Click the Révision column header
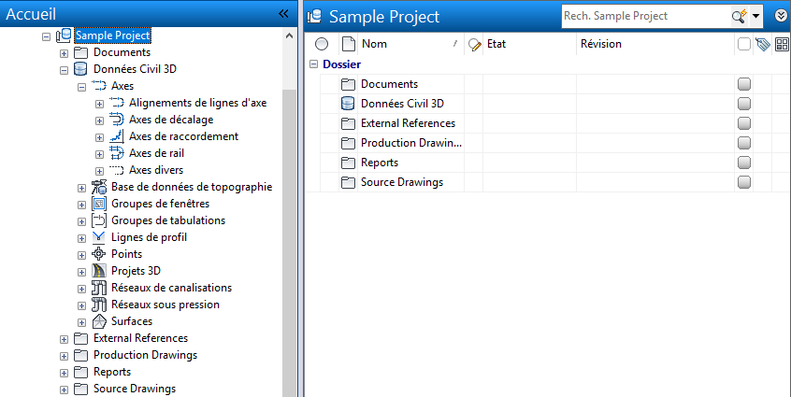Image resolution: width=791 pixels, height=397 pixels. click(x=600, y=44)
